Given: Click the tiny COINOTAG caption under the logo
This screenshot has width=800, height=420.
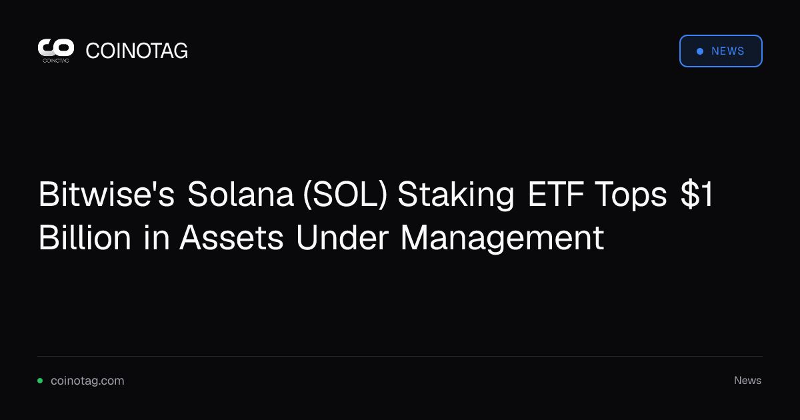Looking at the screenshot, I should pos(55,60).
